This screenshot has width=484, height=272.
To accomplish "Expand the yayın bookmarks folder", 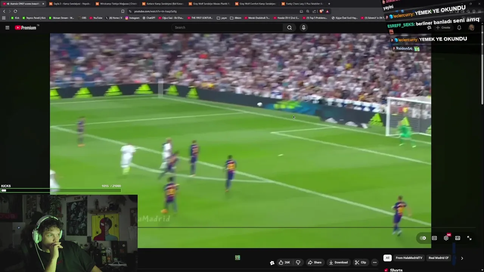I will [222, 18].
